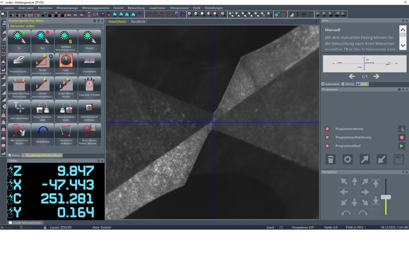409x262 pixels.
Task: Click the help text scroll-down arrow
Action: point(403,45)
